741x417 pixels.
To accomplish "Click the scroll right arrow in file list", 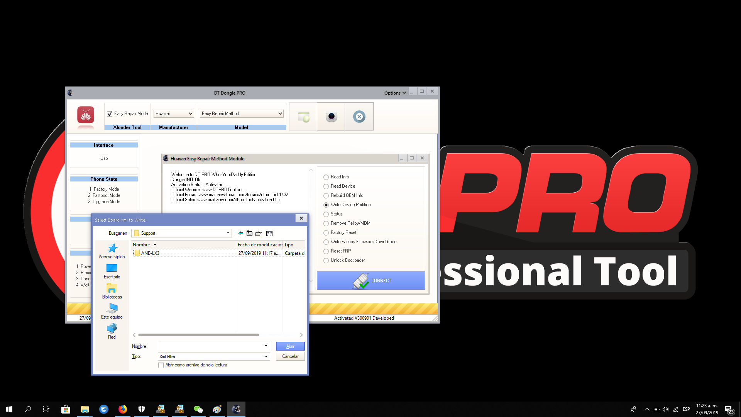I will (x=301, y=335).
